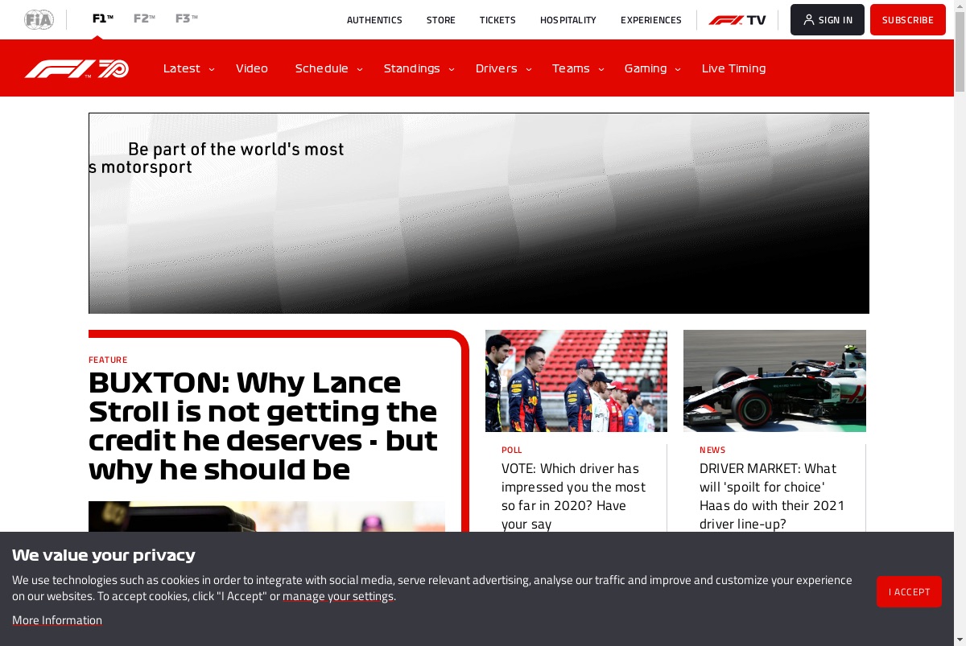Open the Experiences link
The image size is (966, 646).
point(651,20)
